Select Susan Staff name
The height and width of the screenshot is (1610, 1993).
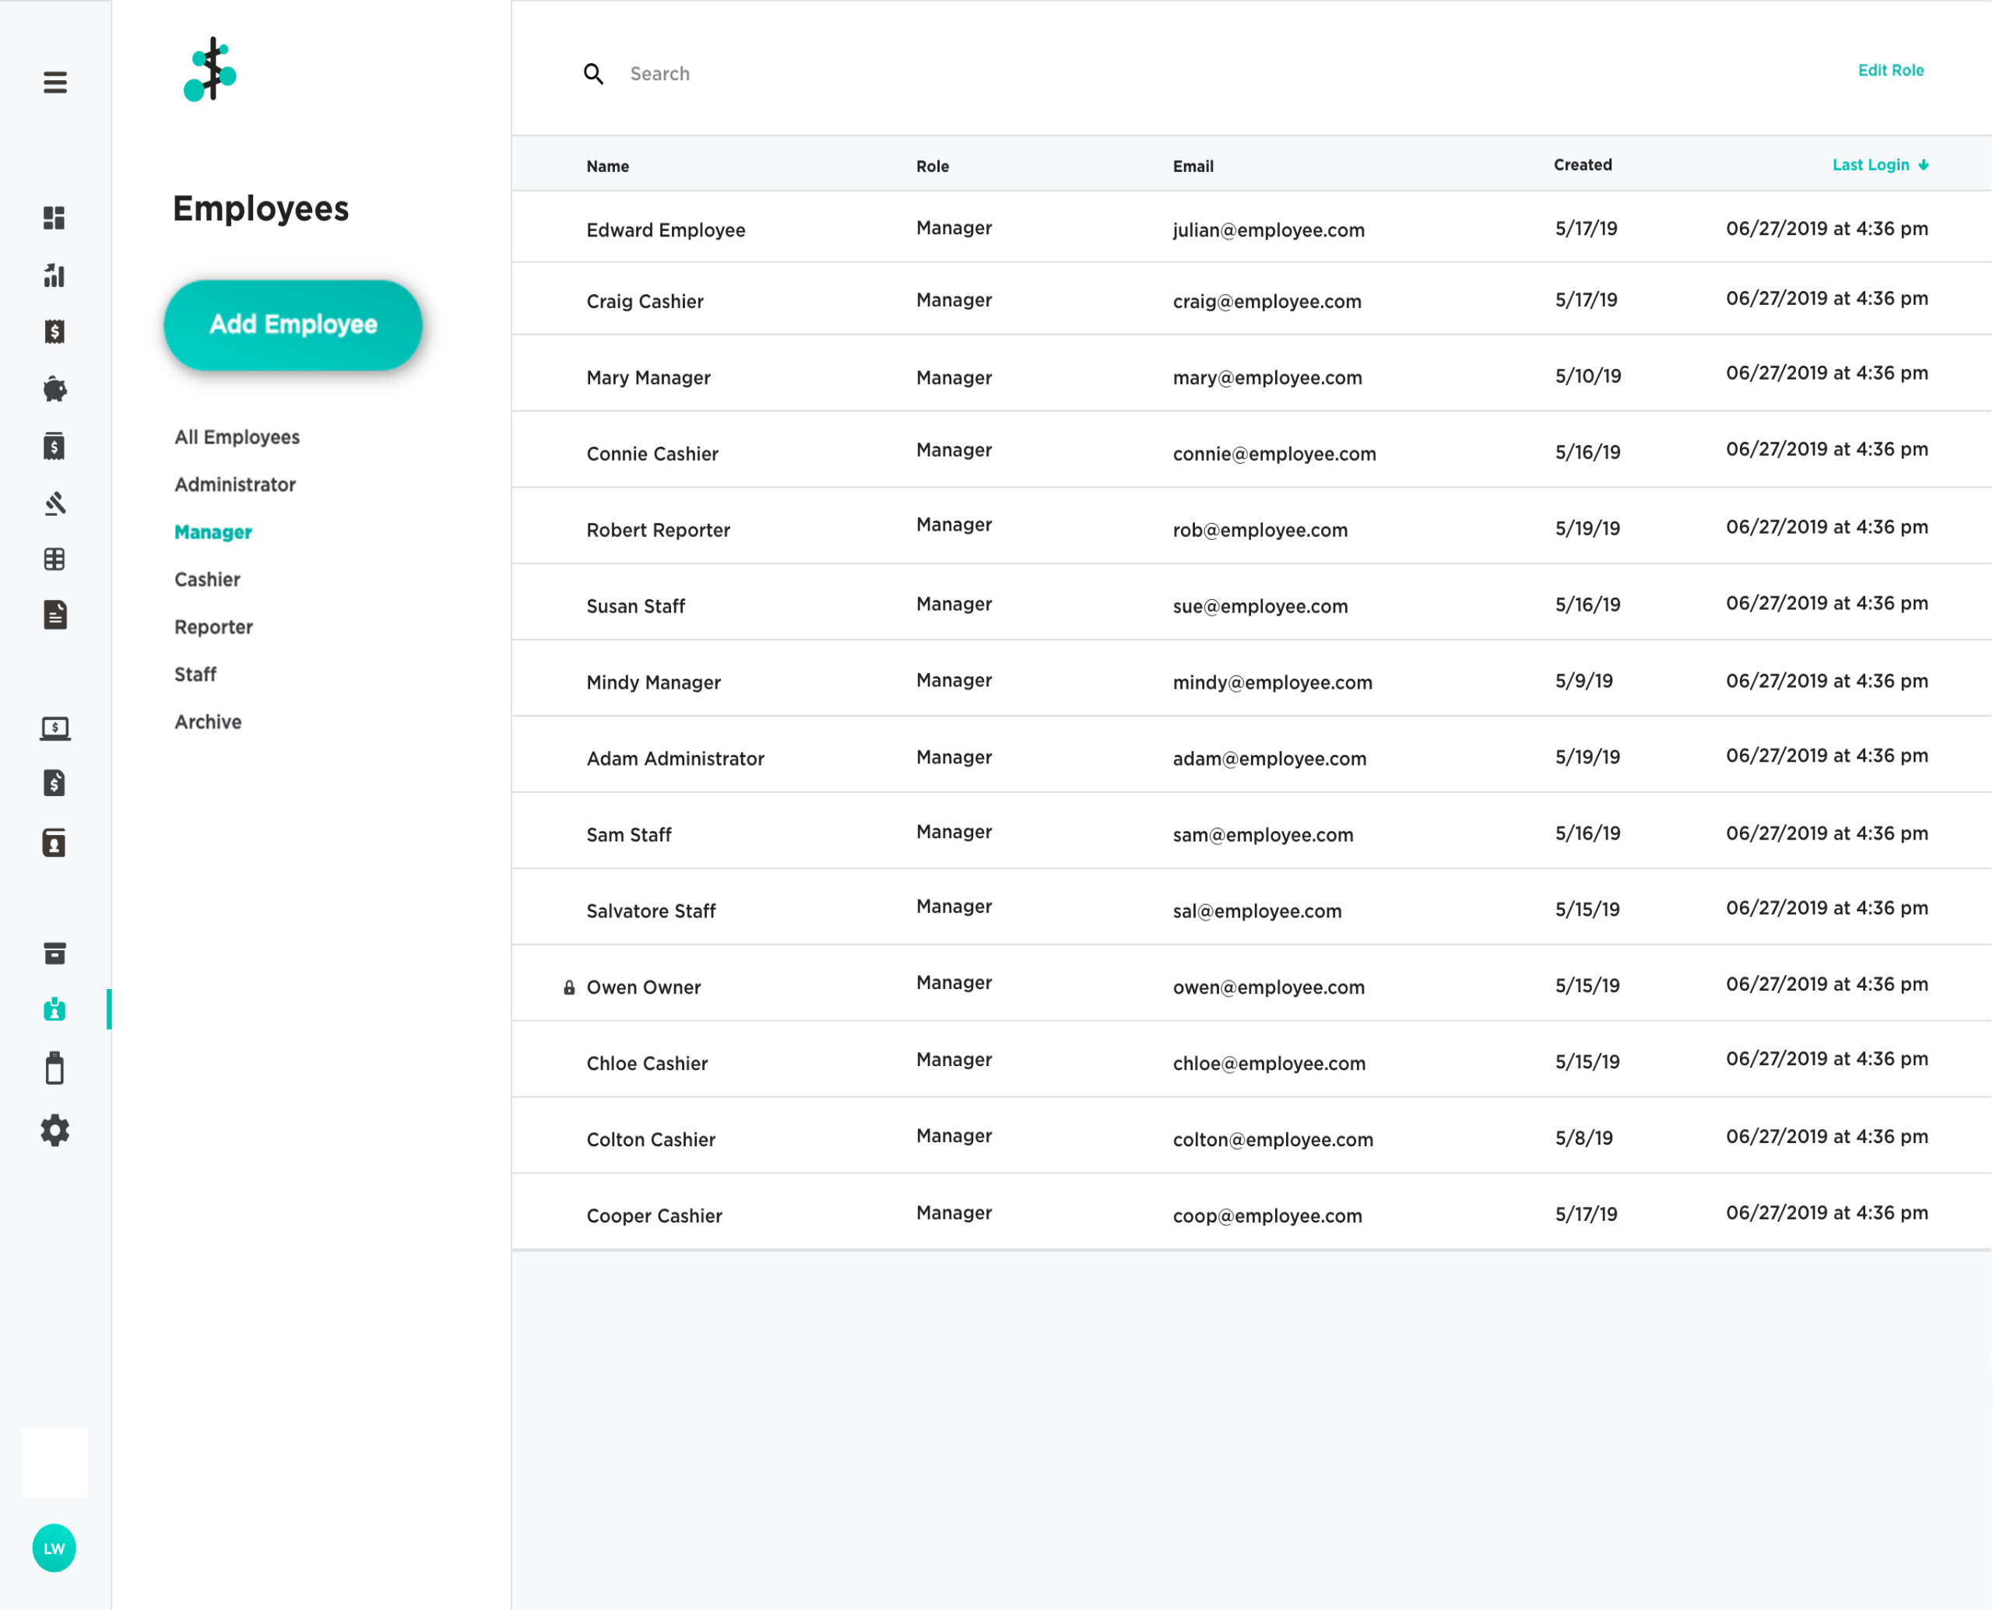coord(635,605)
